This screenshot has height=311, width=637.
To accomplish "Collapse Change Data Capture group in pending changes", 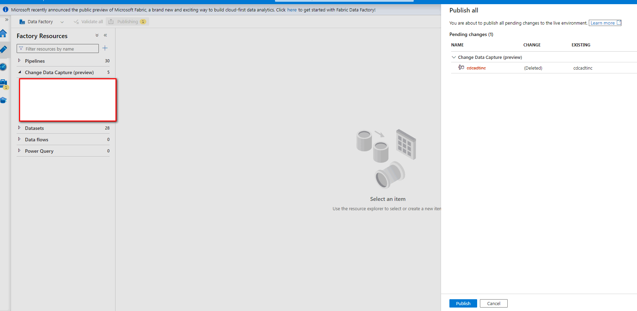I will [454, 57].
